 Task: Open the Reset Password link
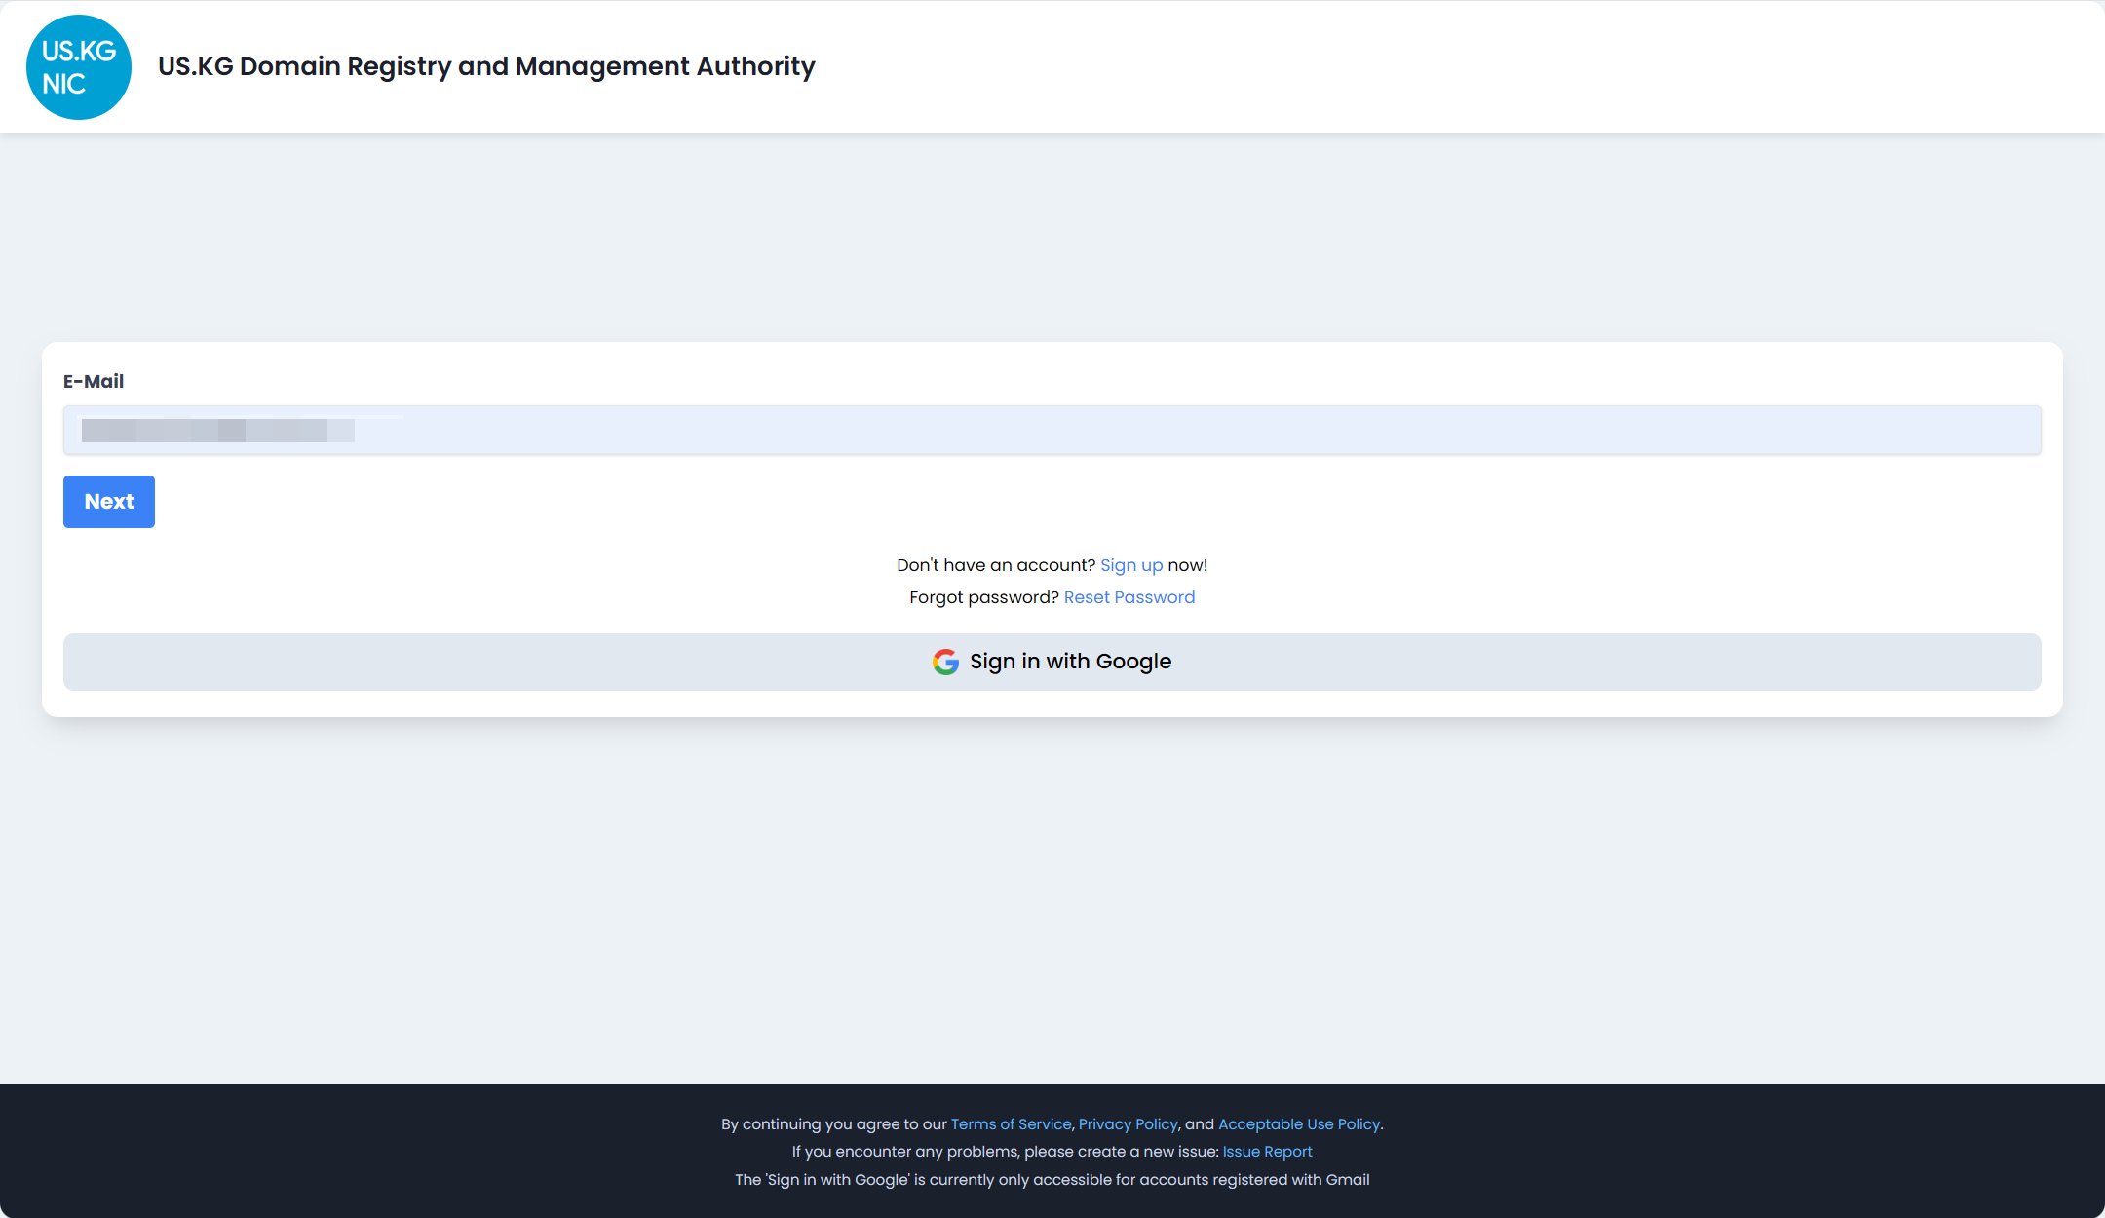tap(1129, 597)
